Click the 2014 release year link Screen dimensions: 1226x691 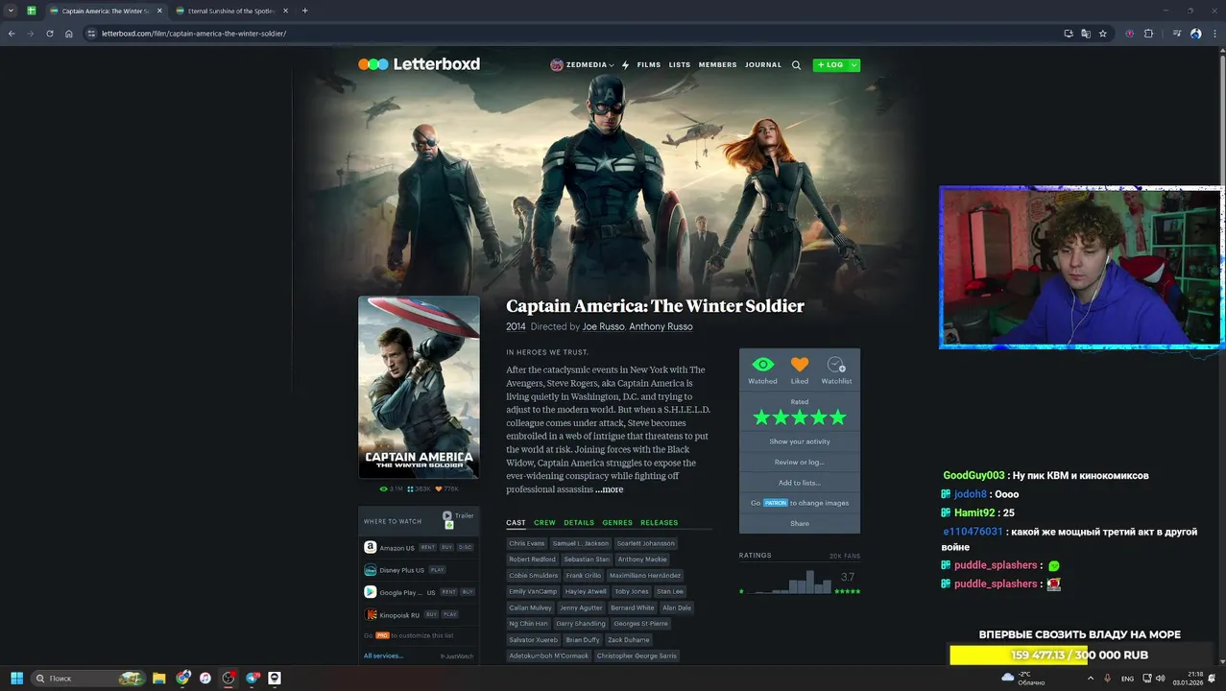tap(516, 326)
